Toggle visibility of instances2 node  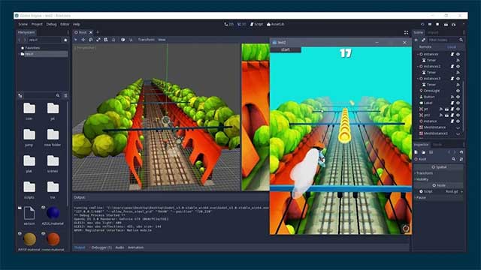coord(458,67)
